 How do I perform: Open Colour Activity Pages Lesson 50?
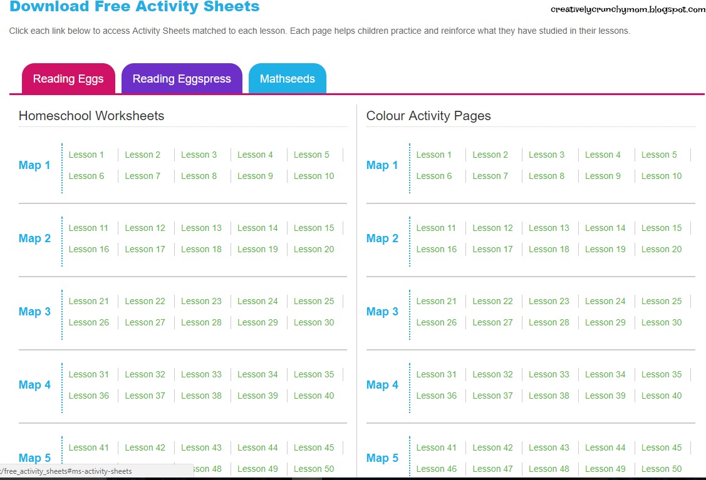coord(662,469)
